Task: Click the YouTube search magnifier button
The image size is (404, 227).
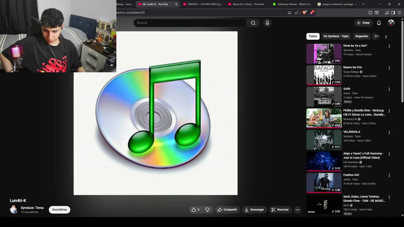Action: coord(253,23)
